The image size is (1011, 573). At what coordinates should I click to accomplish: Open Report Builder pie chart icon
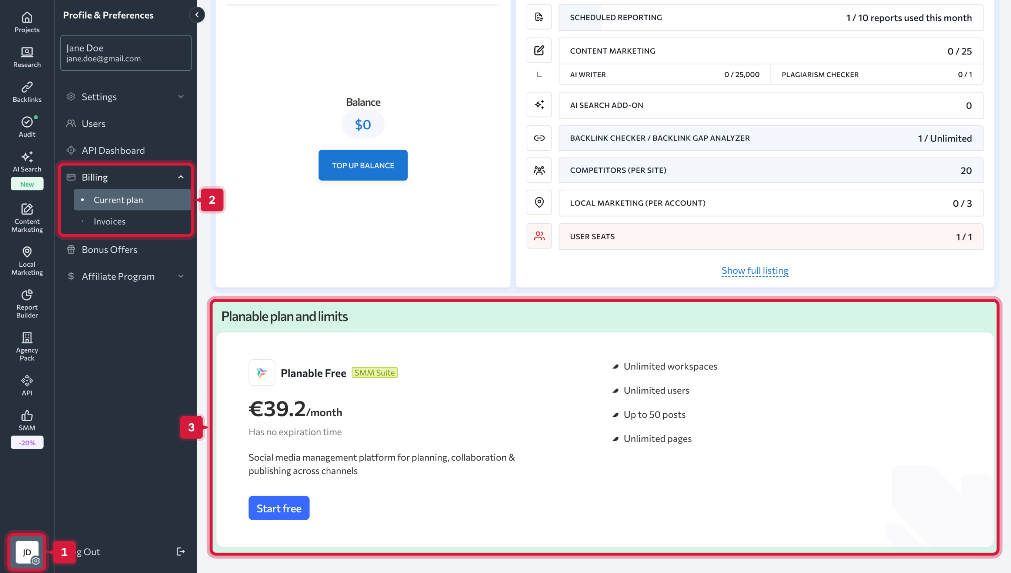(x=27, y=295)
